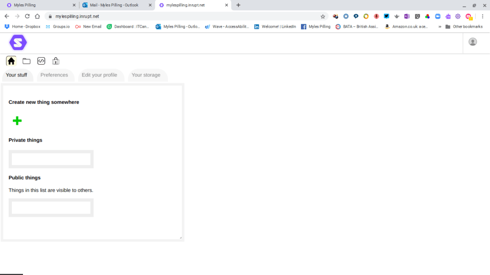Open the building profile icon
490x275 pixels.
point(56,61)
